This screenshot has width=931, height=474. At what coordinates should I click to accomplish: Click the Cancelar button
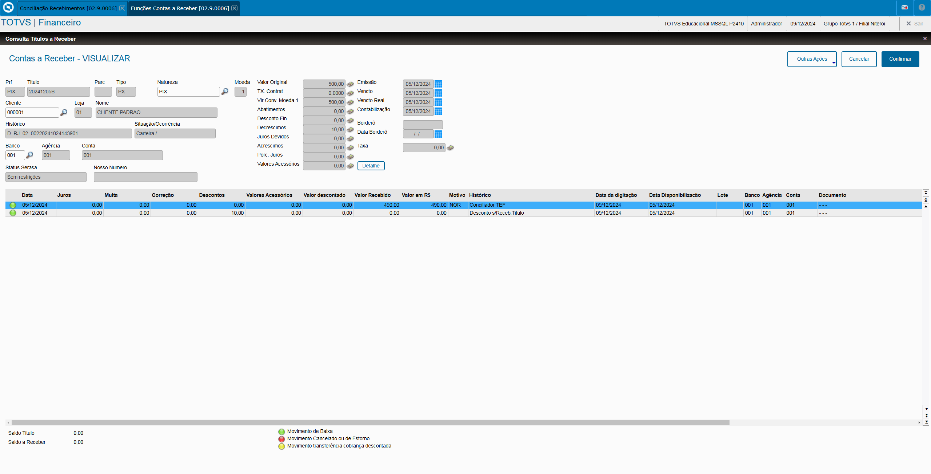859,59
